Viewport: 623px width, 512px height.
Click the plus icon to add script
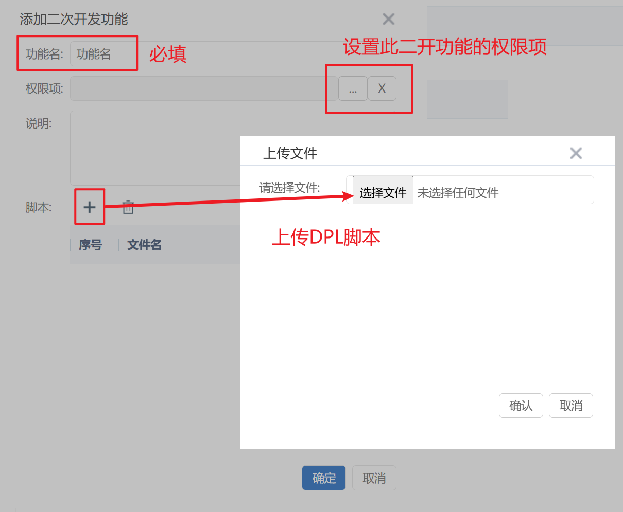(x=90, y=207)
